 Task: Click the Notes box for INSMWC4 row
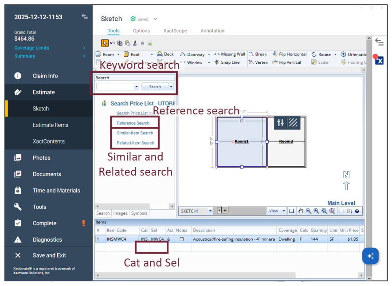pyautogui.click(x=181, y=239)
